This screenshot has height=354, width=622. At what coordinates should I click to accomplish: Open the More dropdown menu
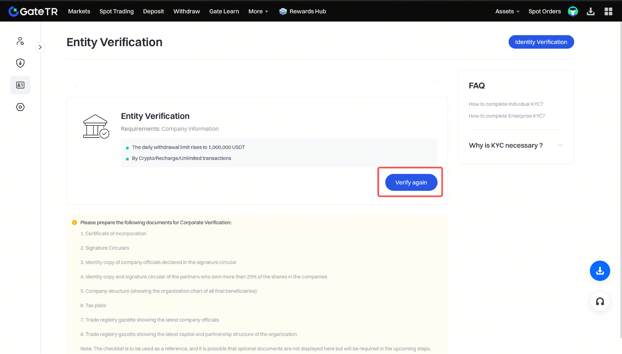(258, 12)
